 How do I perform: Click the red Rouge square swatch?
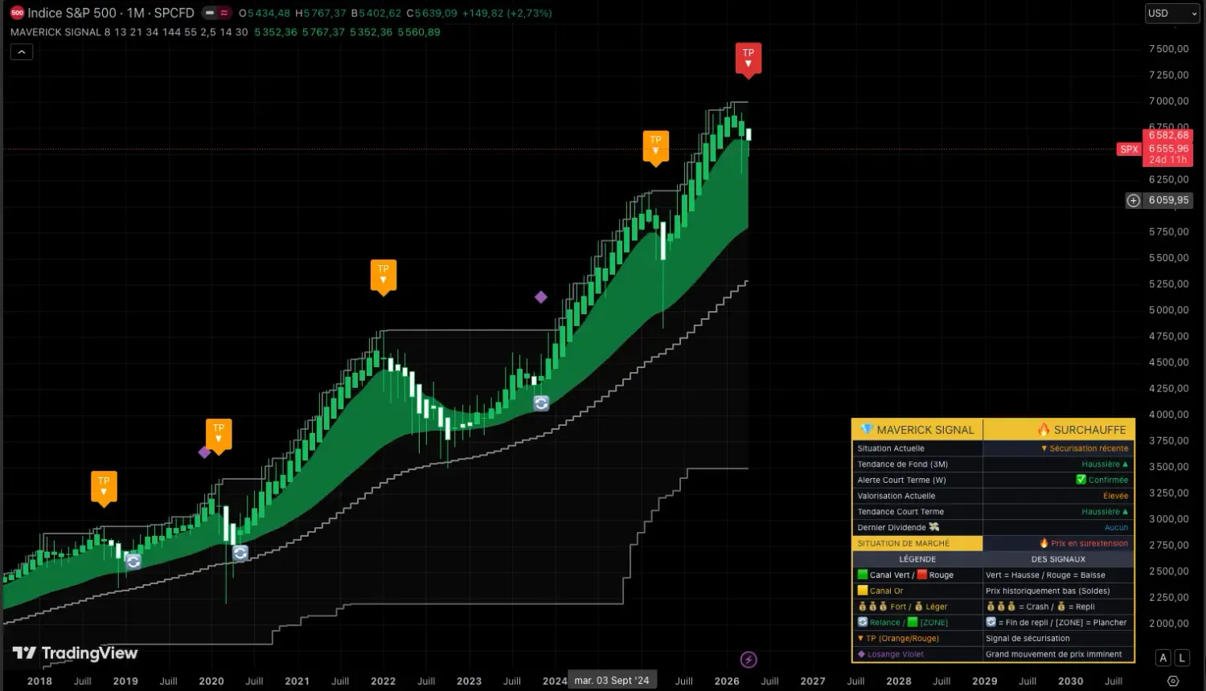click(922, 574)
